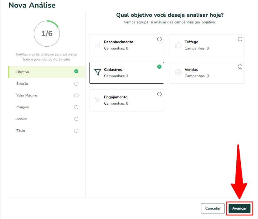
Task: Click the Cancelar button
Action: pyautogui.click(x=213, y=208)
